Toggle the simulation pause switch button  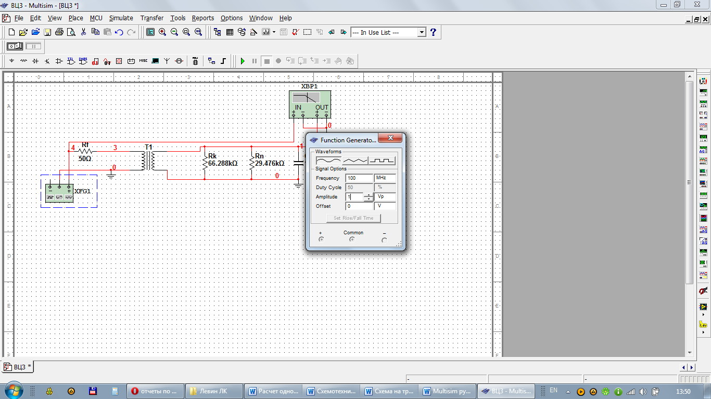pyautogui.click(x=33, y=46)
